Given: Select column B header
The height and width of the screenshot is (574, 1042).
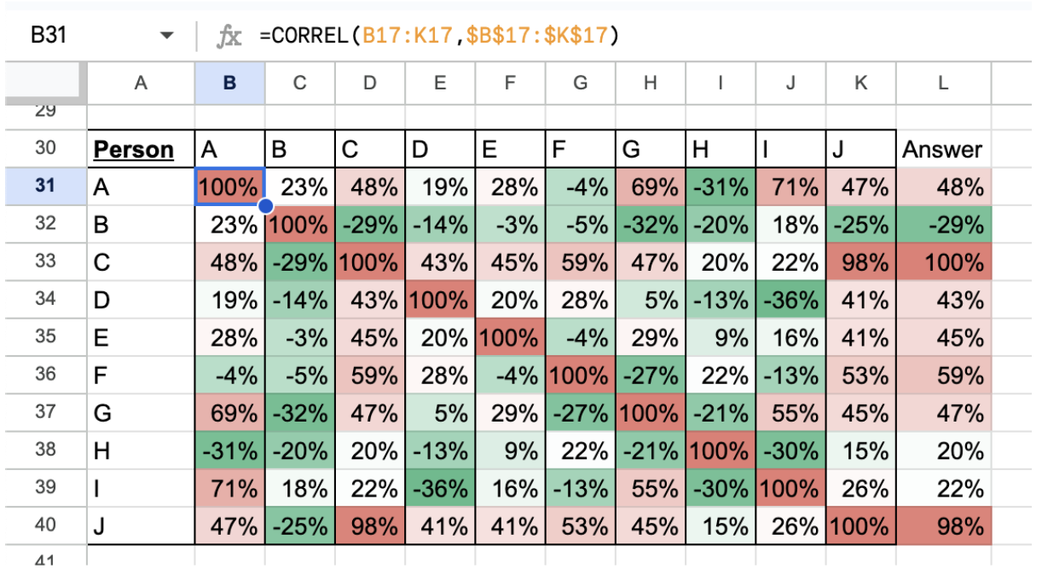Looking at the screenshot, I should tap(229, 83).
